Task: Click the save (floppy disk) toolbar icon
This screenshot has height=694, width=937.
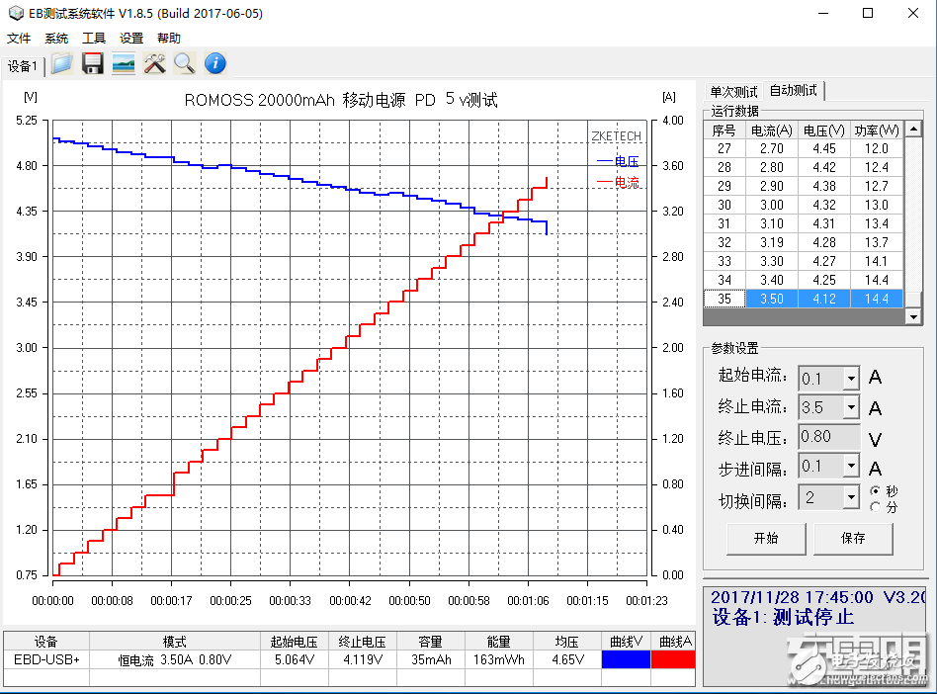Action: (x=92, y=64)
